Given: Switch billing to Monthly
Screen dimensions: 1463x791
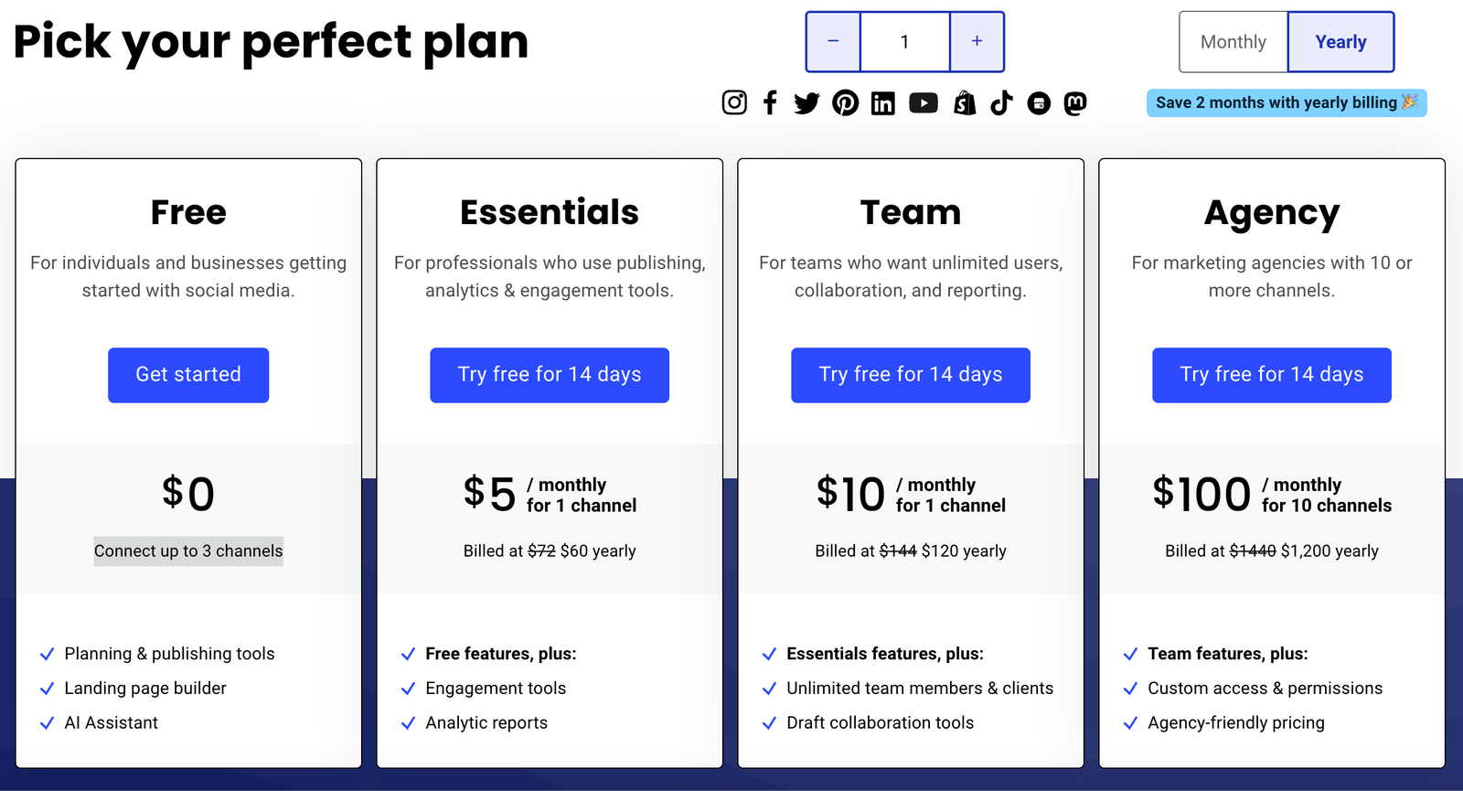Looking at the screenshot, I should [1233, 42].
